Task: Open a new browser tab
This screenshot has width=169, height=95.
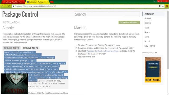Action: tap(52, 2)
